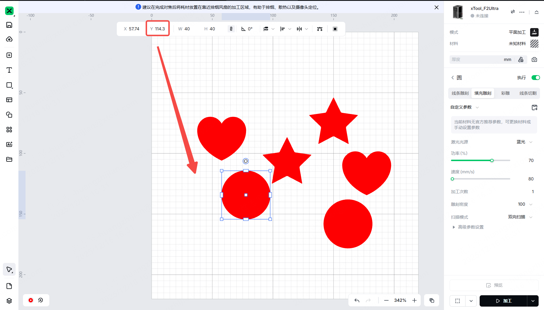Open the AI generation tool
Screen dimensions: 544x310
9,144
